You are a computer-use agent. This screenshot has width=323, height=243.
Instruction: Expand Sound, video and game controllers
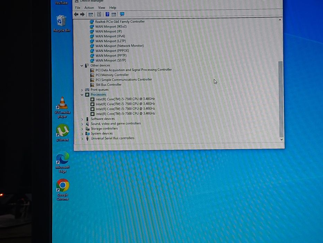click(x=82, y=124)
